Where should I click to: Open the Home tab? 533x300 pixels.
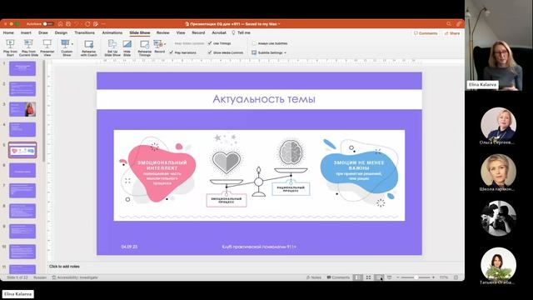(x=8, y=32)
